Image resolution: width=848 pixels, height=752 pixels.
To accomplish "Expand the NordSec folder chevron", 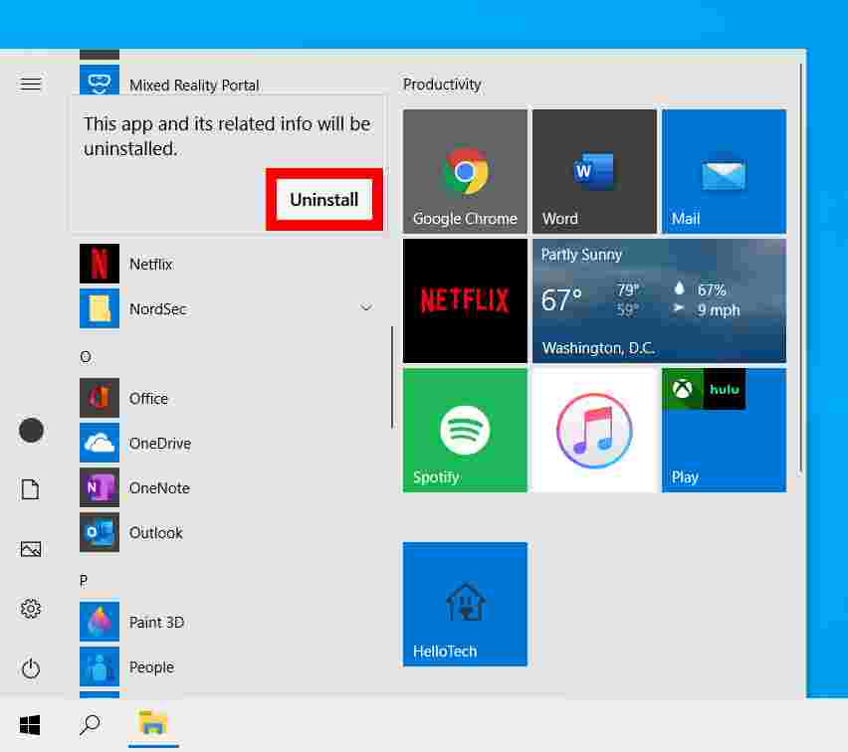I will pyautogui.click(x=366, y=307).
